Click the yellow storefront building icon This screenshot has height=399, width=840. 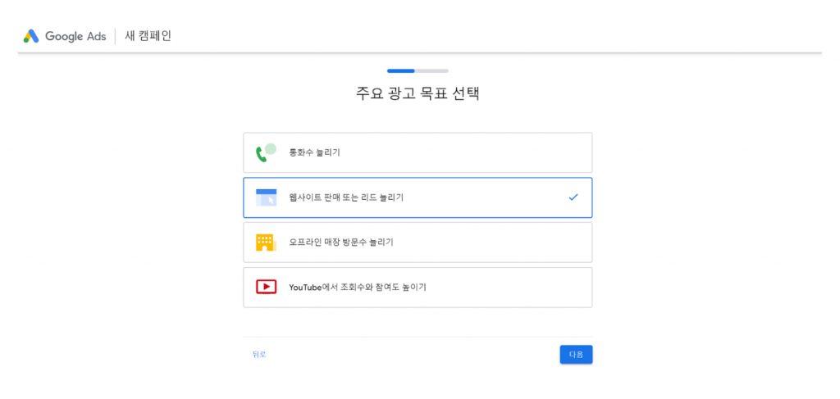(x=265, y=243)
